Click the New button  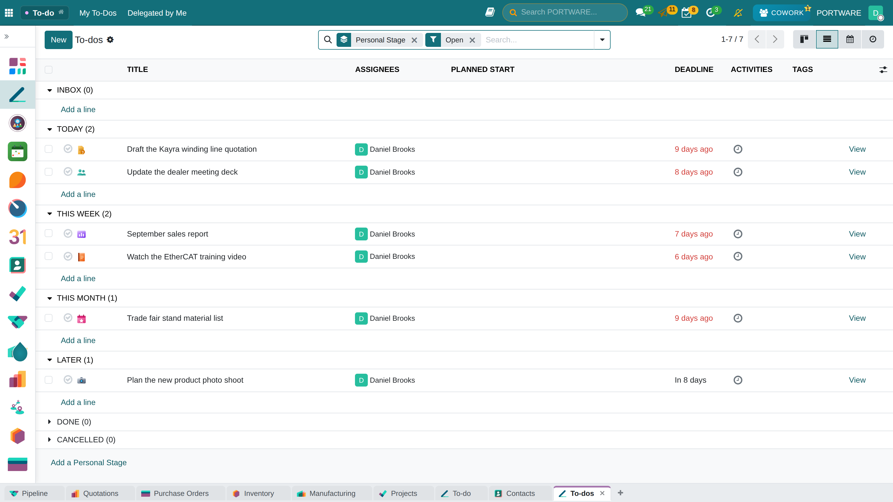pos(59,40)
